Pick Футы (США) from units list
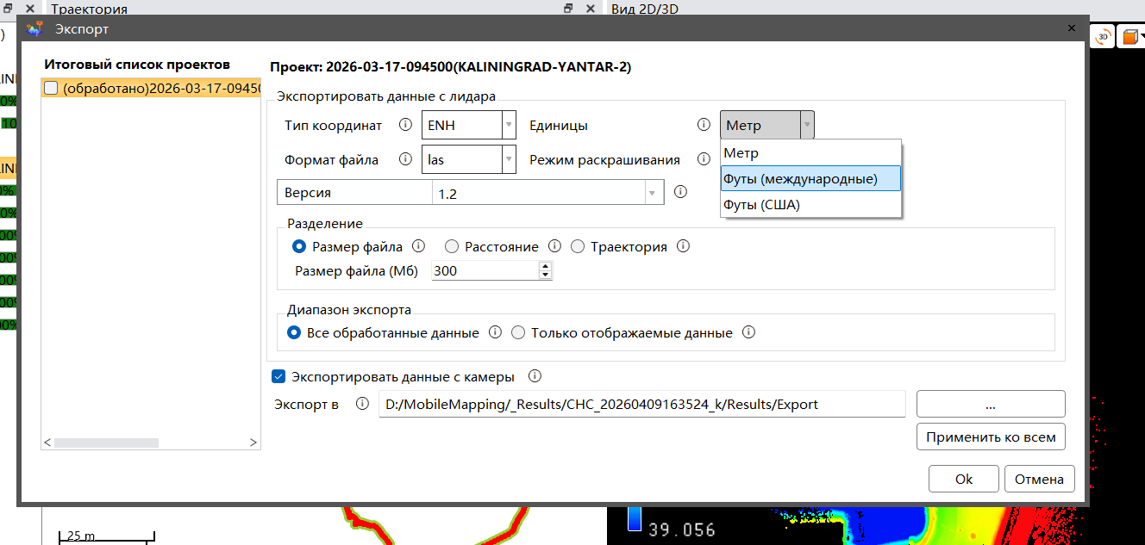1145x545 pixels. tap(810, 205)
